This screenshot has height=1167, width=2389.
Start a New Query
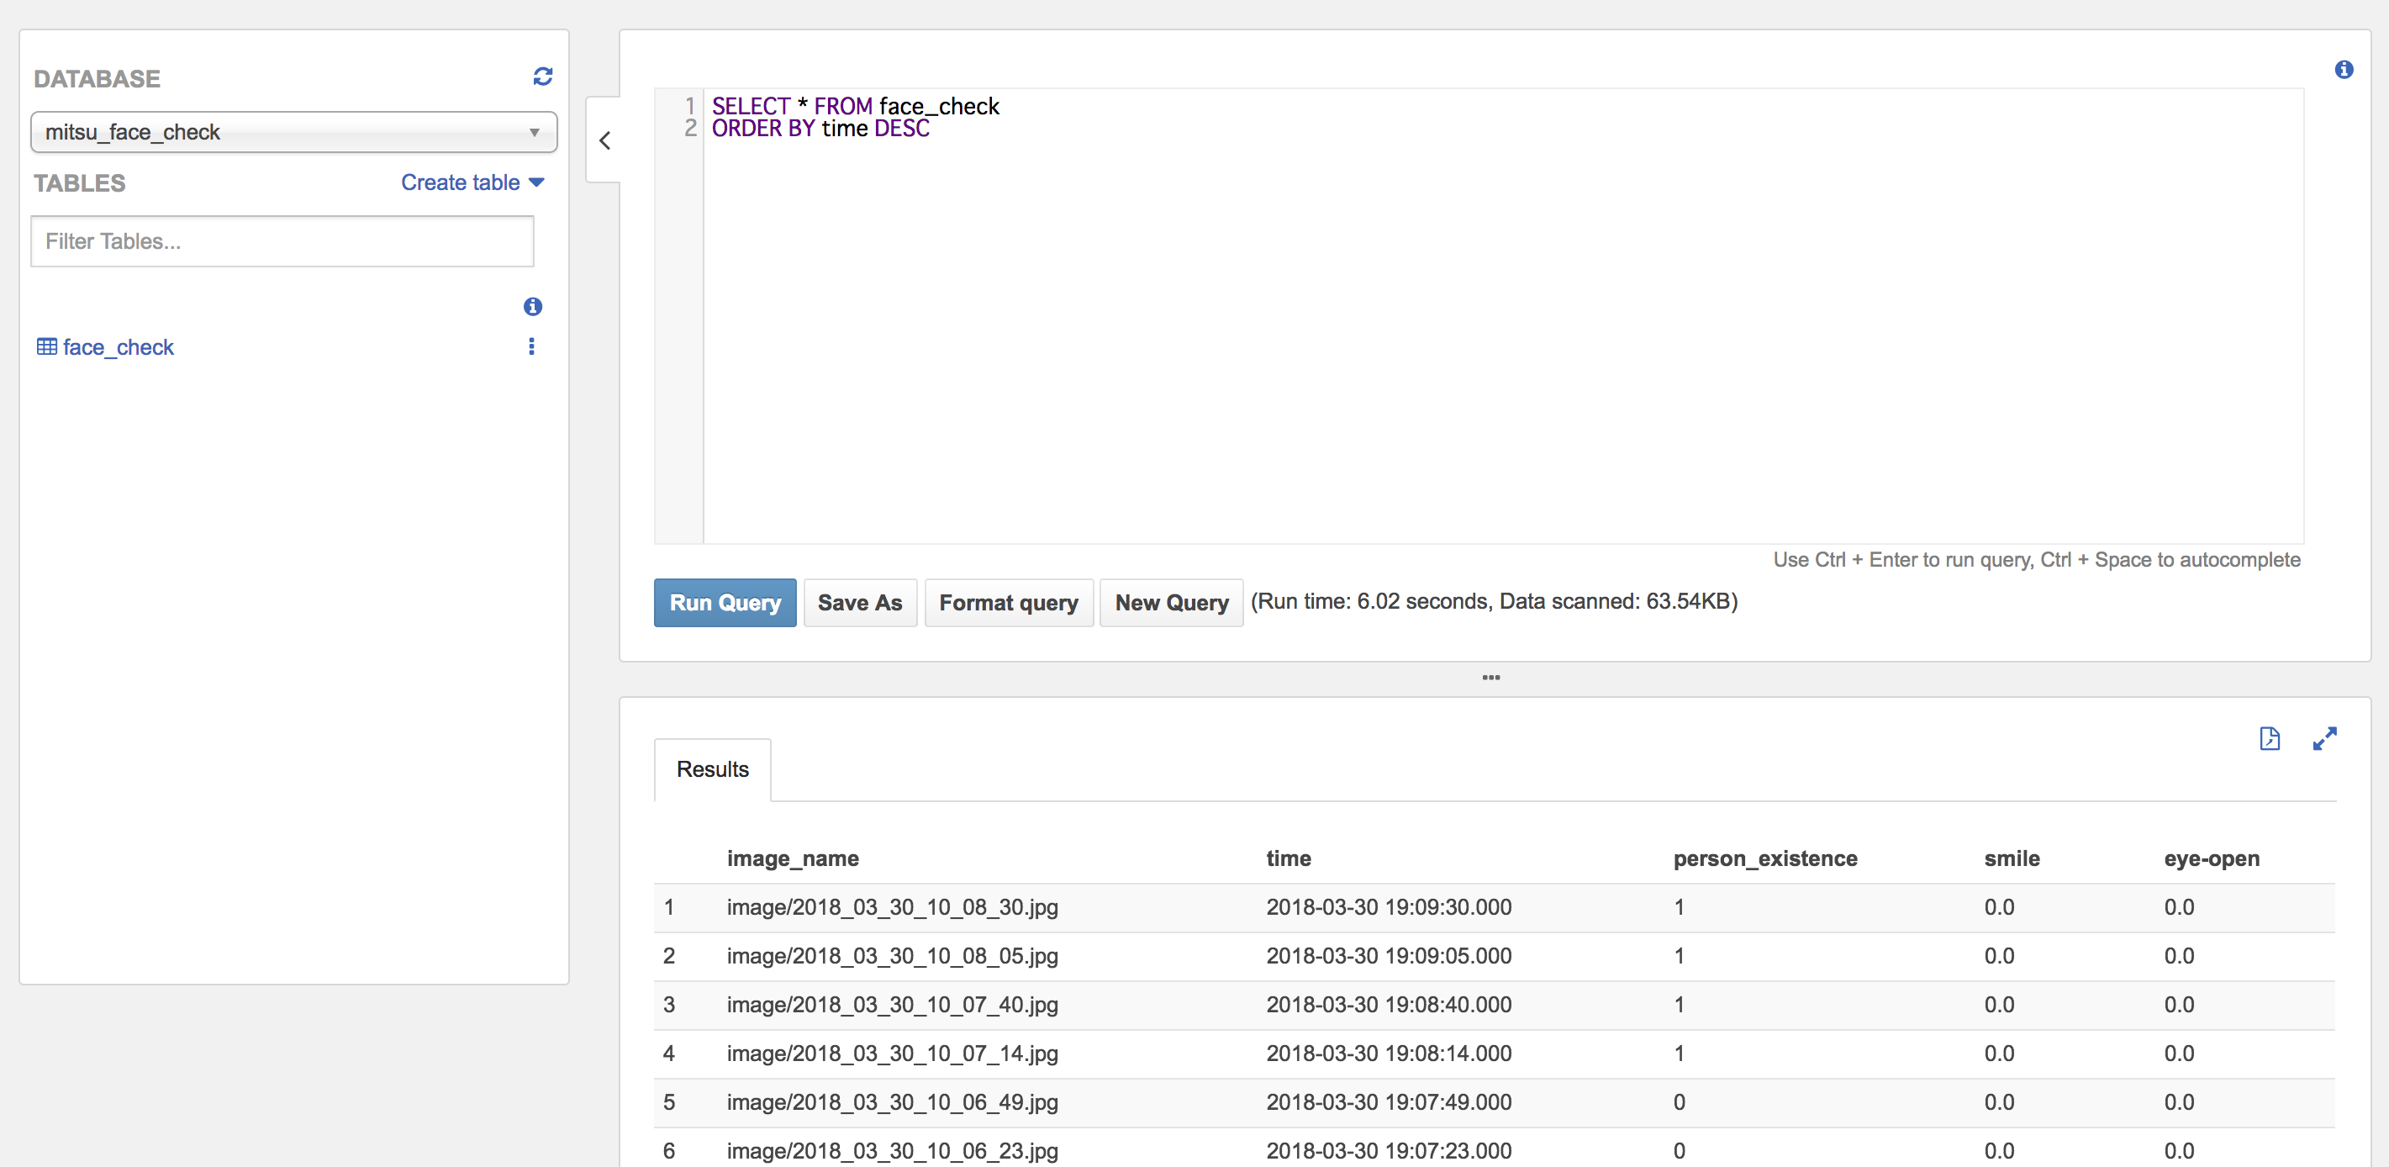pos(1170,603)
